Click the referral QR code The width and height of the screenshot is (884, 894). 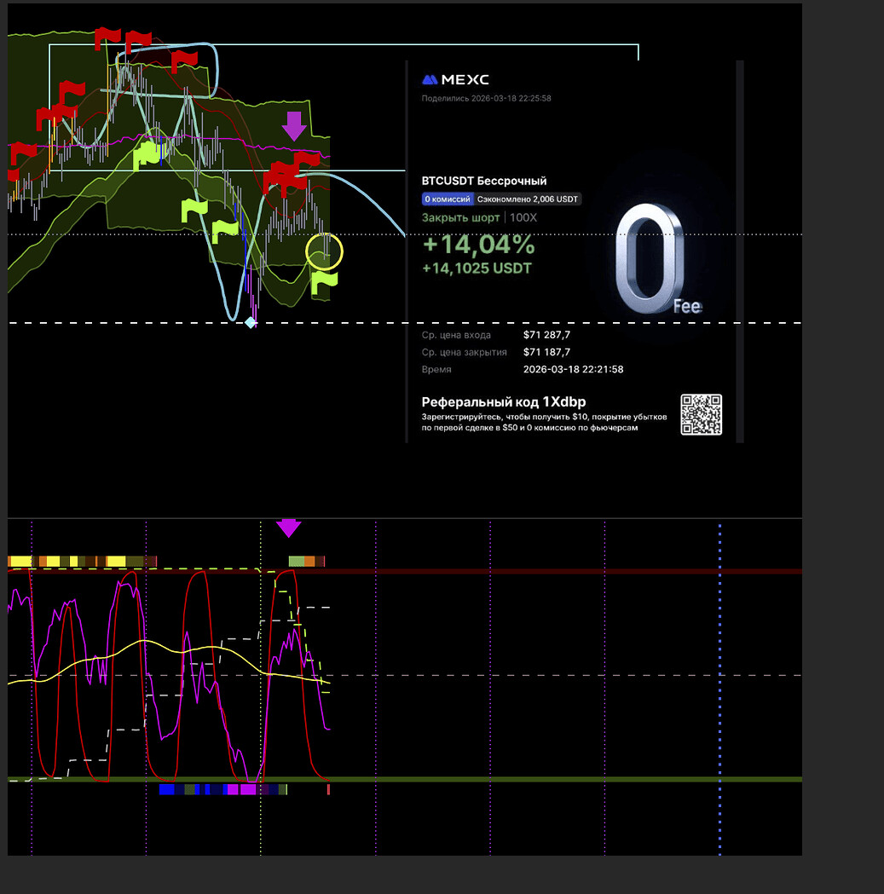tap(701, 415)
